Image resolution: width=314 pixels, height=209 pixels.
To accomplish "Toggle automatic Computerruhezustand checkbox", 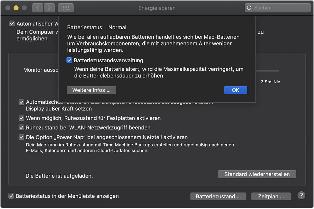I will click(x=21, y=102).
